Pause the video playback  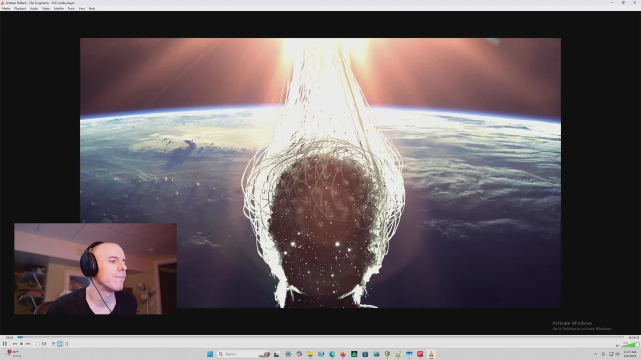click(x=5, y=343)
